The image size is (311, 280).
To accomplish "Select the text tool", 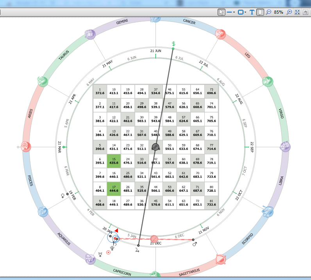I will tap(252, 12).
